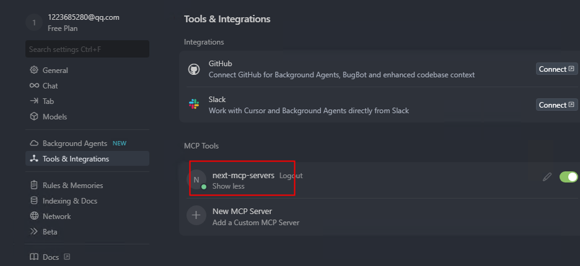Click Logout next to next-mcp-servers
This screenshot has width=580, height=266.
pos(291,176)
